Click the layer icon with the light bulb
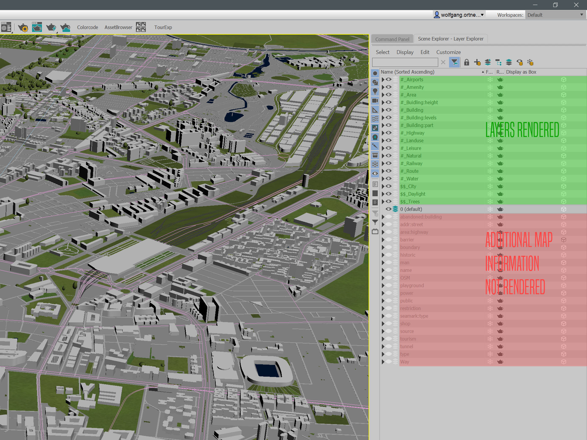Screen dimensions: 587x440 click(519, 62)
